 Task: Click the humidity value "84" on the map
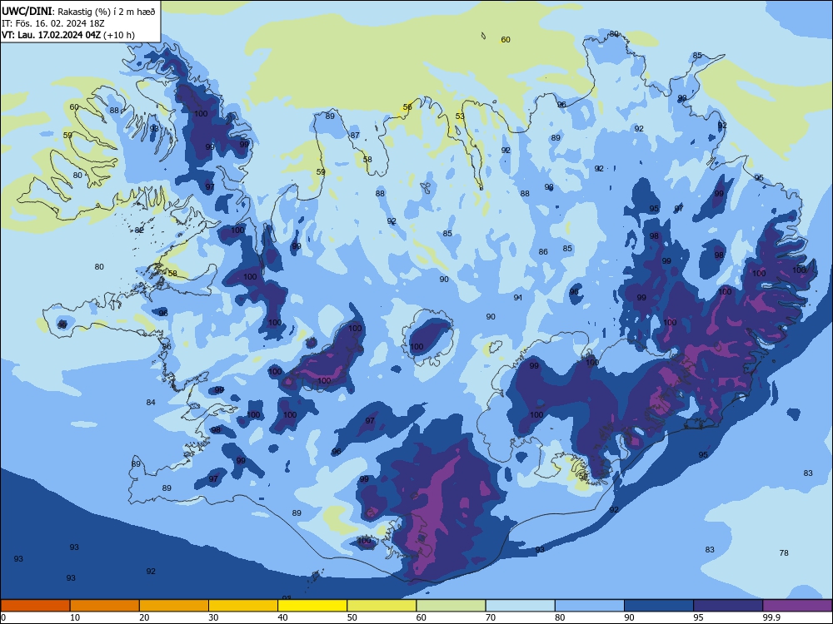(x=151, y=402)
